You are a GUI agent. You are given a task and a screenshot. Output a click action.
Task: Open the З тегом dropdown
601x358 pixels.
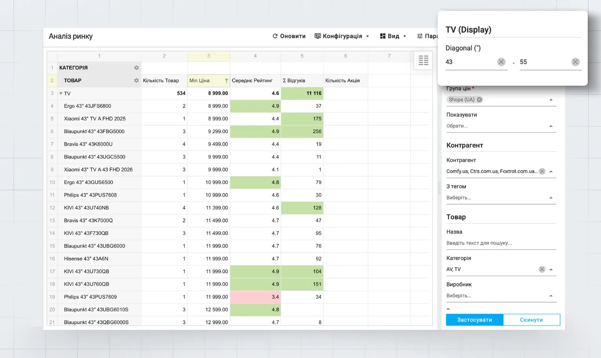pyautogui.click(x=551, y=198)
